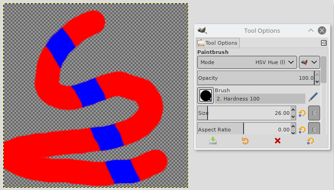Image resolution: width=334 pixels, height=190 pixels.
Task: Open the layer mode group switcher dropdown
Action: point(310,62)
